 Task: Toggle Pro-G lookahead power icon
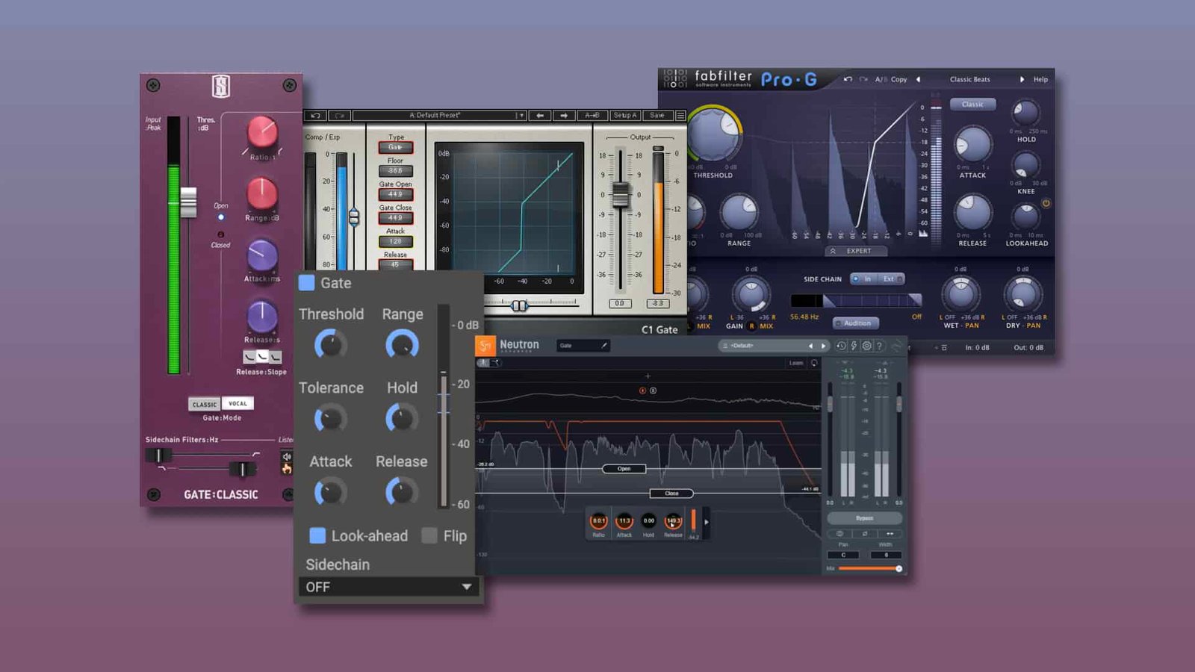coord(1046,203)
